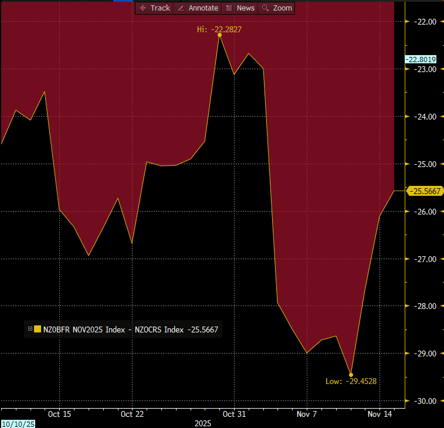Select the Hi: -22.2827 annotation label
The image size is (444, 428).
point(219,28)
